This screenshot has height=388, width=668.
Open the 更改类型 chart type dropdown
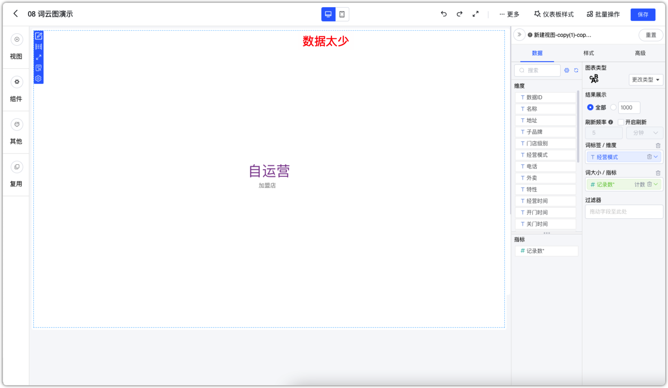coord(646,80)
